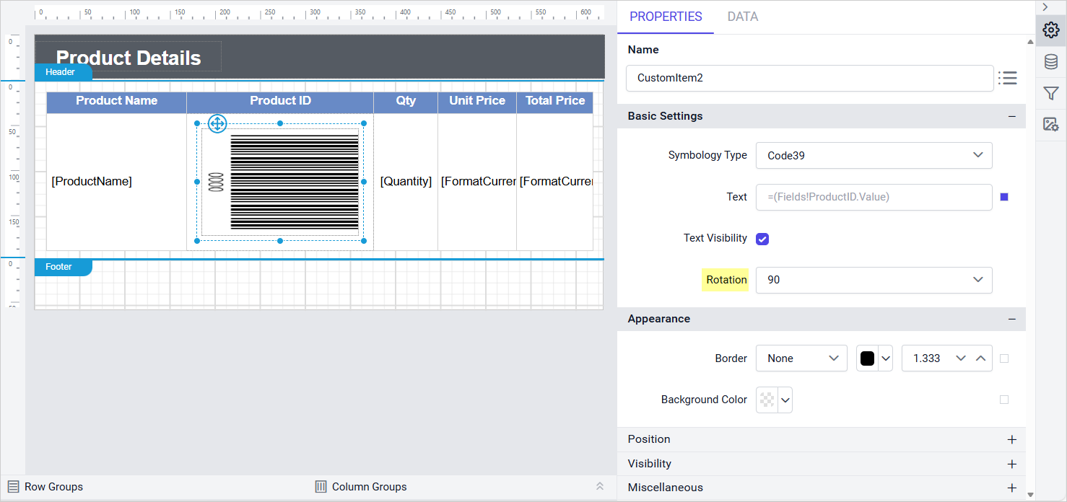Select the [ProductName] cell
Viewport: 1067px width, 502px height.
tap(117, 182)
